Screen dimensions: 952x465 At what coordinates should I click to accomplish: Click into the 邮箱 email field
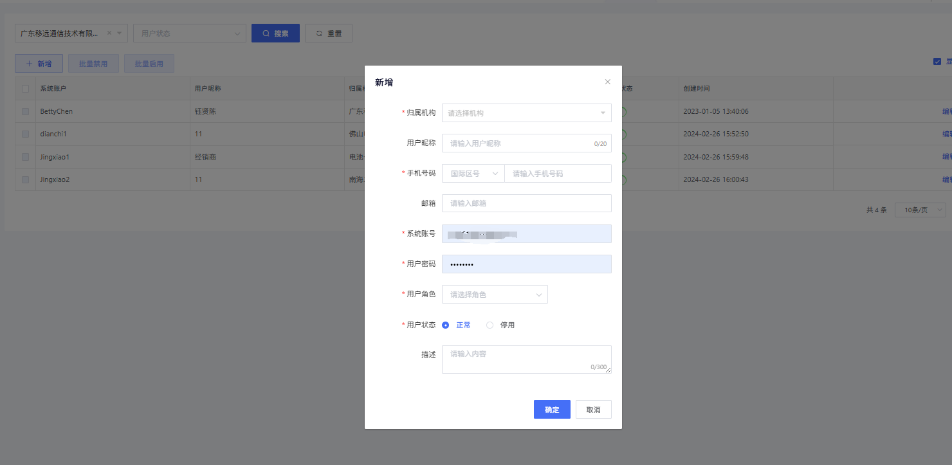[526, 203]
